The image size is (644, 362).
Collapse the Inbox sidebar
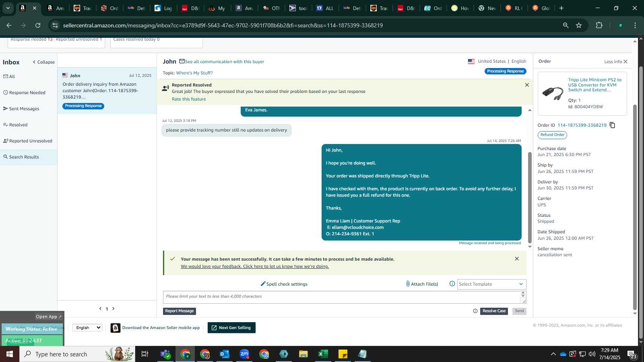tap(43, 62)
